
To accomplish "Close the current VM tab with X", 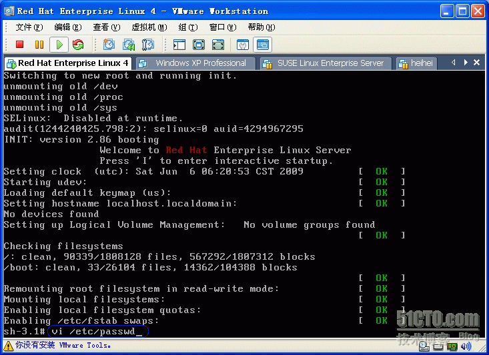I will tap(476, 63).
